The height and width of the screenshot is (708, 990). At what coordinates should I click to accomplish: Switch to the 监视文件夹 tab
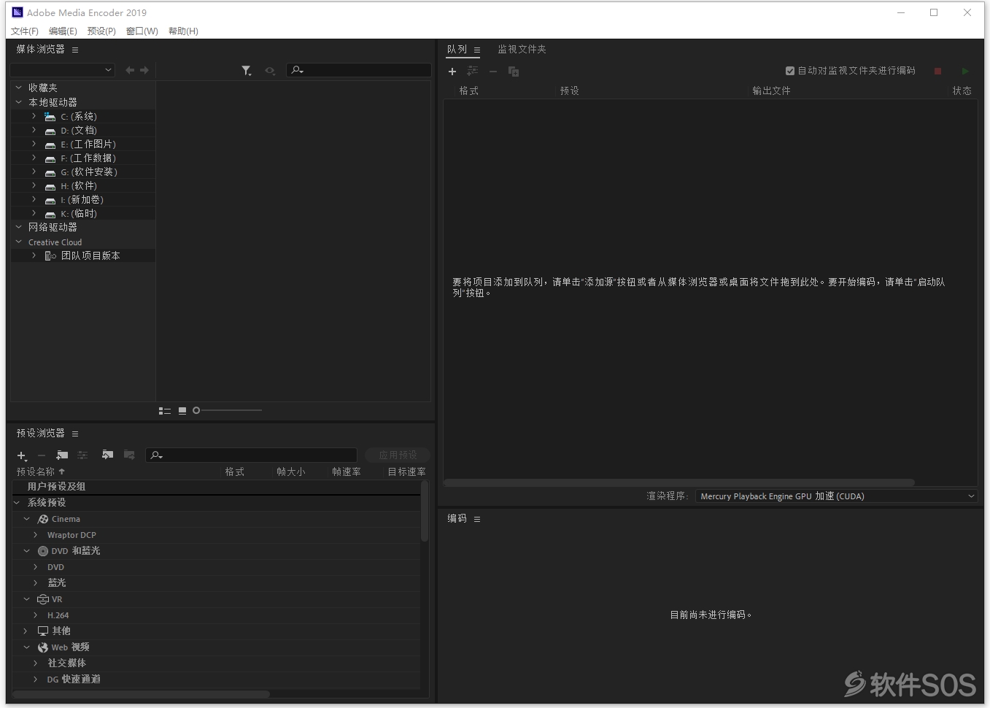tap(522, 49)
